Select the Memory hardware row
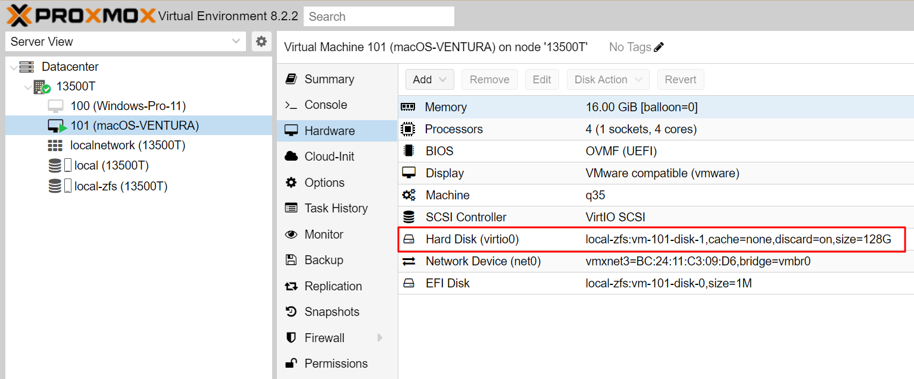 coord(656,107)
